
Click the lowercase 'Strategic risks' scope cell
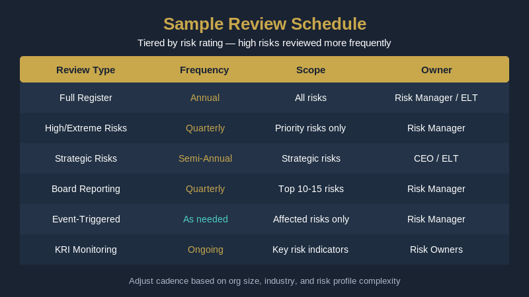(x=311, y=158)
